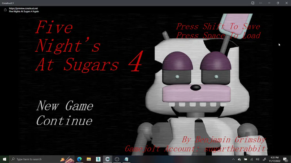The image size is (291, 163).
Task: Minimize the Construct 3 window
Action: [269, 3]
